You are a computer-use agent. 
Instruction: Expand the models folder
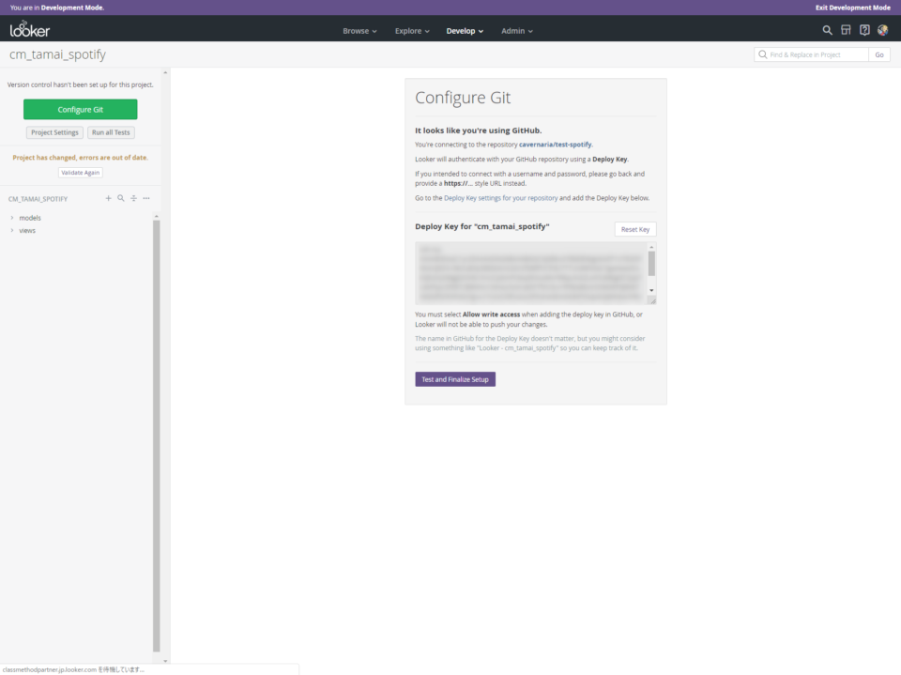coord(29,218)
